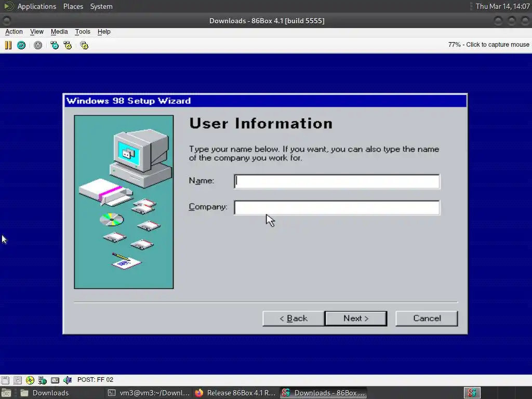
Task: Click the setup illustration of the computer
Action: point(124,202)
